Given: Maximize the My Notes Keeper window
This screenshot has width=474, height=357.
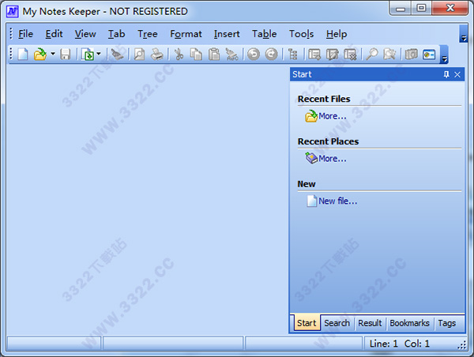Looking at the screenshot, I should [421, 9].
